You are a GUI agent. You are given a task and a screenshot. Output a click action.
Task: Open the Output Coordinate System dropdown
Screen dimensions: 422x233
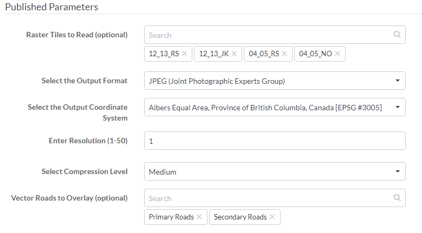[275, 107]
